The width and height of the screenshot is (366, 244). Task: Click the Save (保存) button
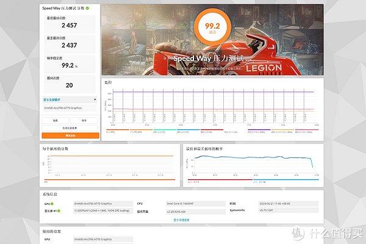pos(84,121)
